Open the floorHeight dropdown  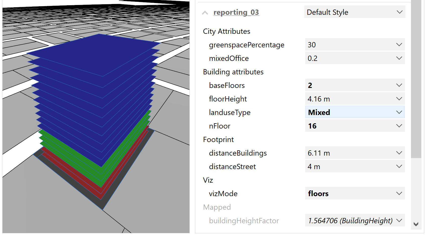(399, 99)
